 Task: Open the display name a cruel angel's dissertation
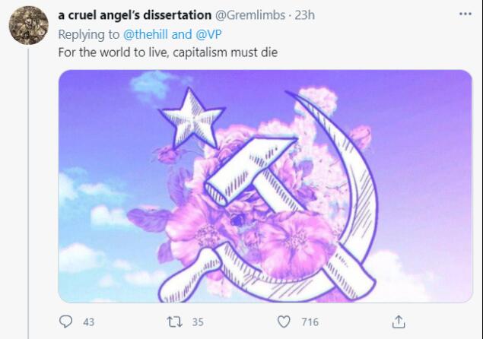click(x=135, y=14)
